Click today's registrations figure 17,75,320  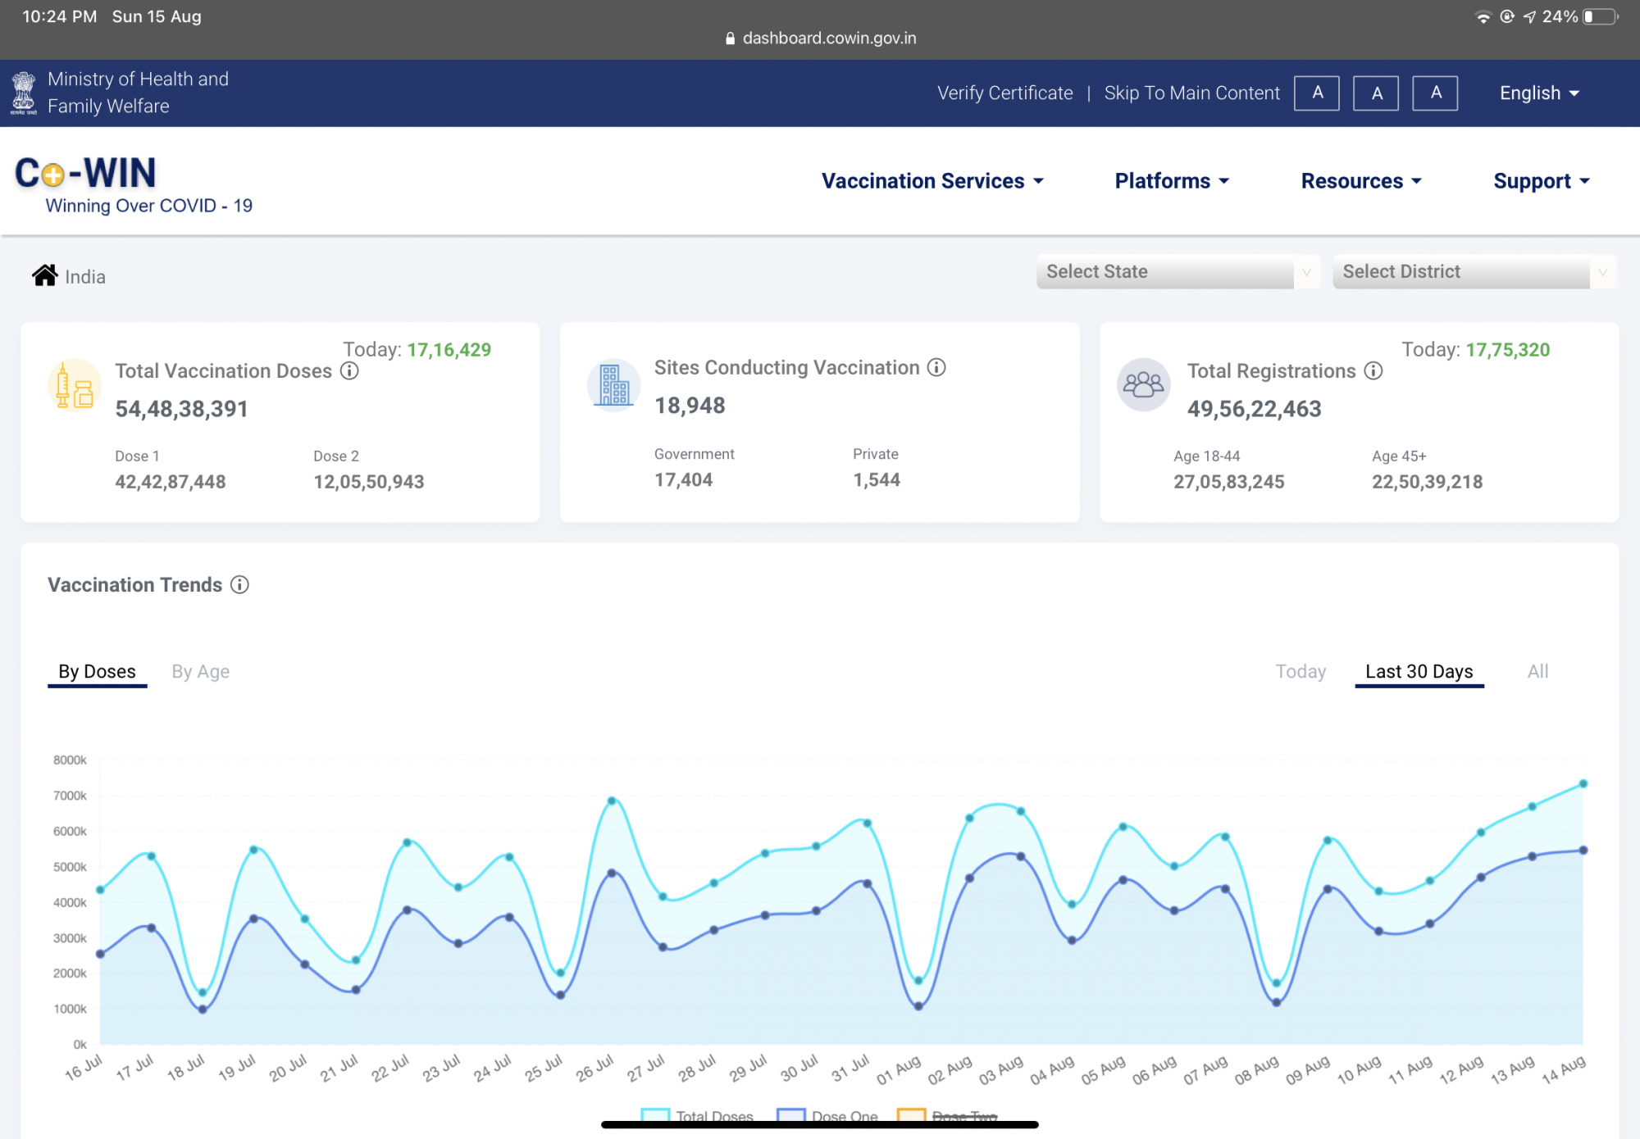point(1508,350)
